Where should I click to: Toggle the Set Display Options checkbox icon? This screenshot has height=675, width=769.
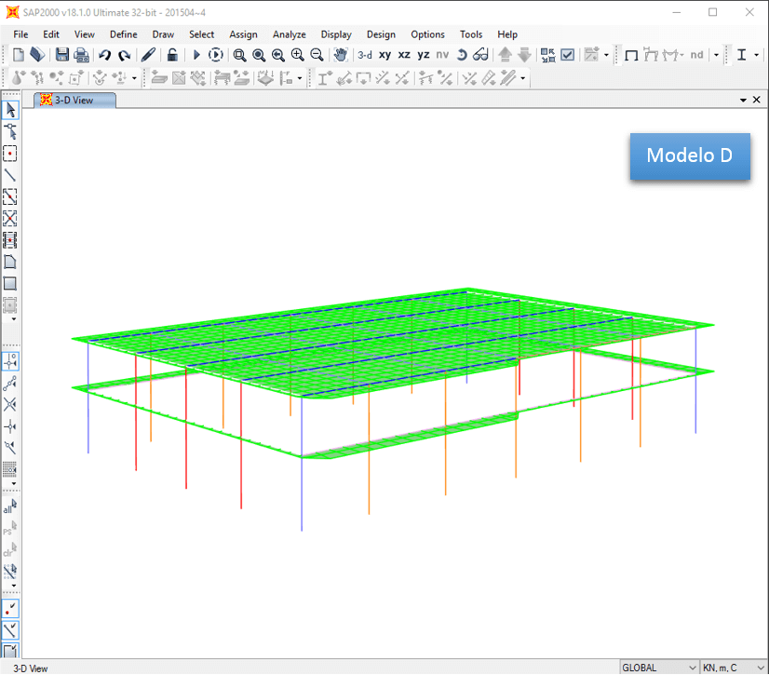[566, 54]
